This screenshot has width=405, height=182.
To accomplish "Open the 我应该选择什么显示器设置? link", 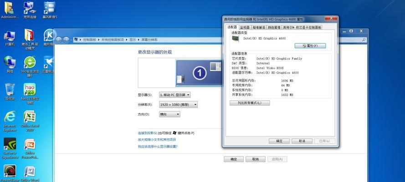I will 158,147.
